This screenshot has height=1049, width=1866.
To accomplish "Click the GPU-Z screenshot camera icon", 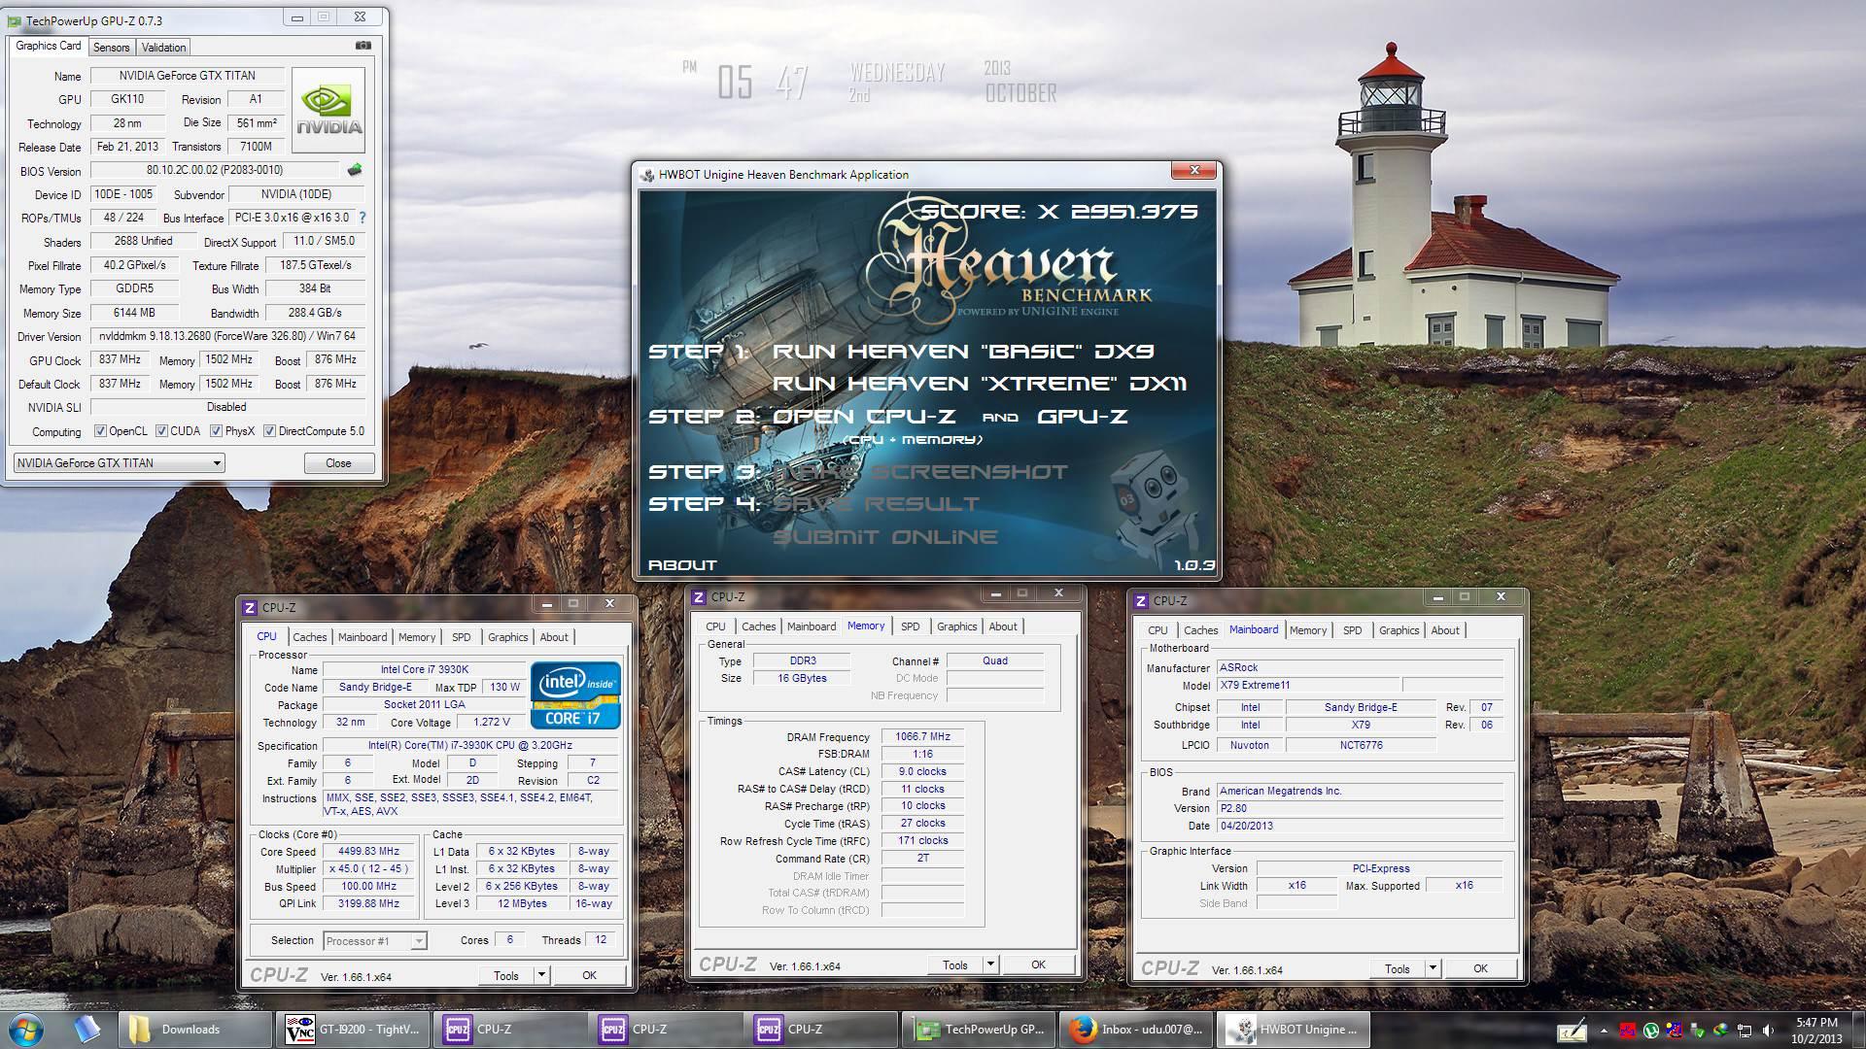I will pos(363,46).
